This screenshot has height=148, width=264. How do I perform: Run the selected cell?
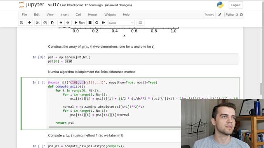[x=80, y=23]
